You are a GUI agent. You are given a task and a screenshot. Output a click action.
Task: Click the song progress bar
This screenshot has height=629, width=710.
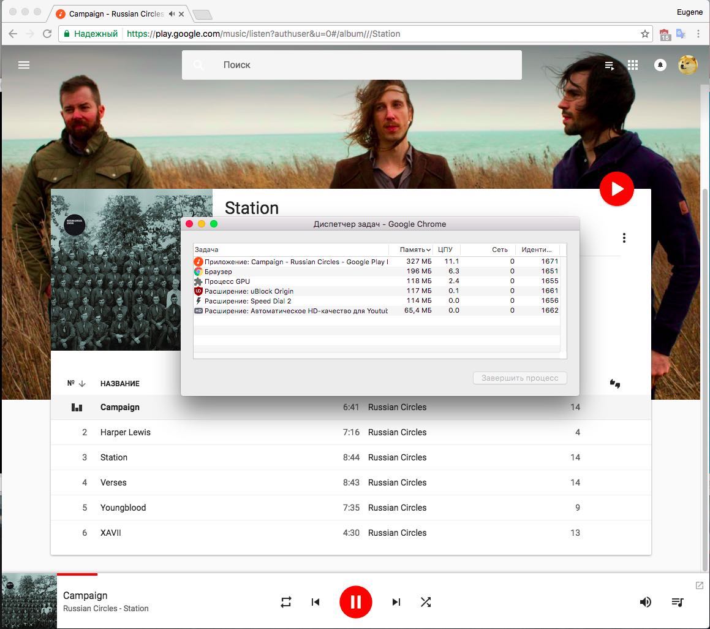coord(383,574)
